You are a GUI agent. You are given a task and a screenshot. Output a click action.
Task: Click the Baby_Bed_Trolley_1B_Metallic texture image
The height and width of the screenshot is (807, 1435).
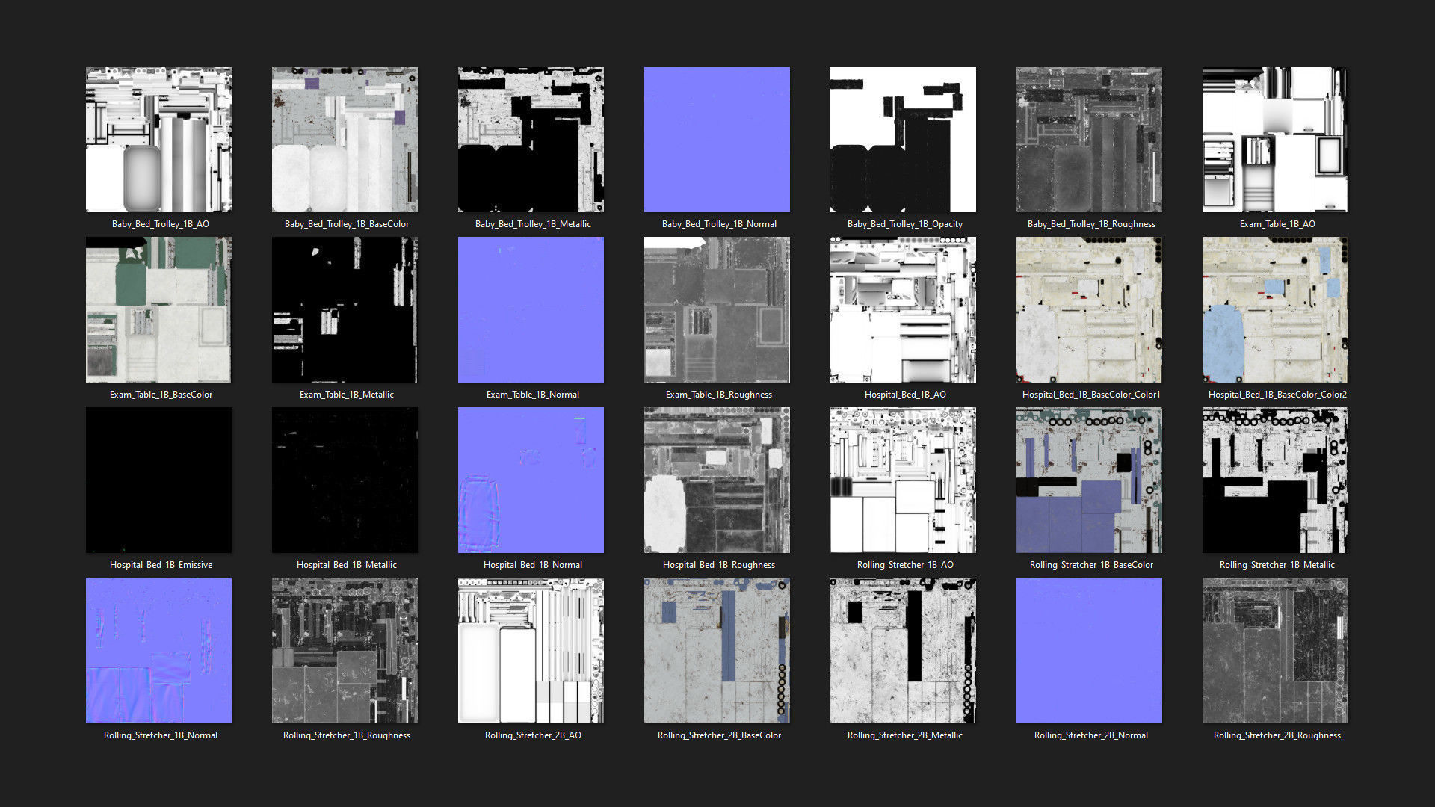click(x=531, y=139)
